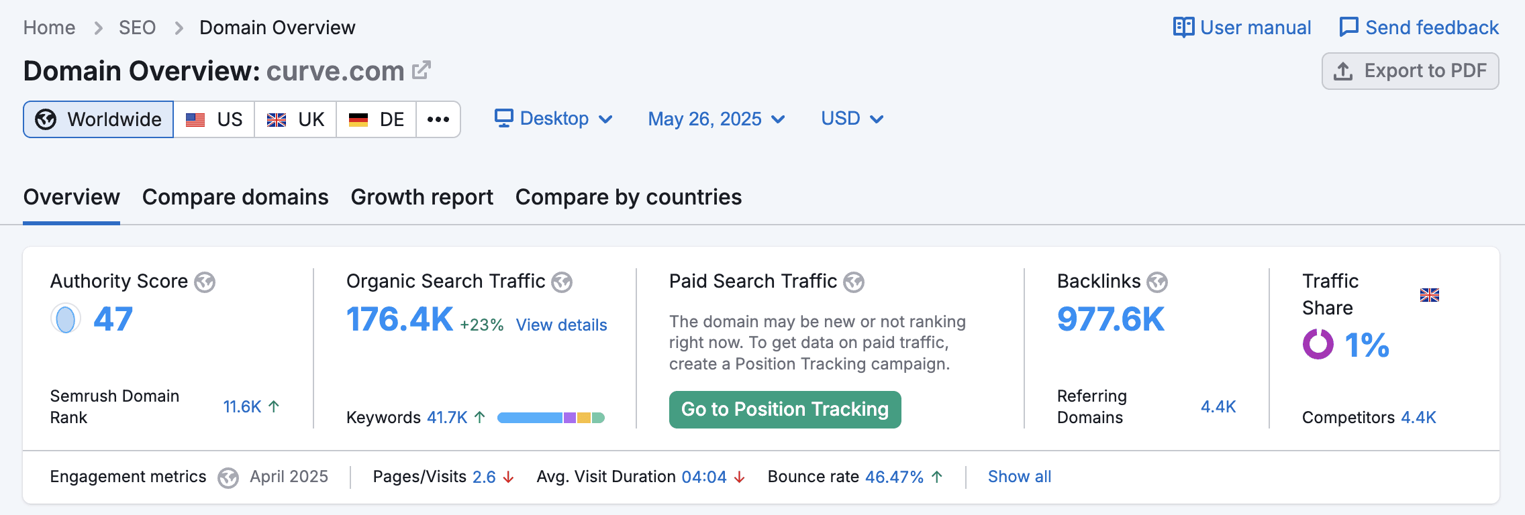Screen dimensions: 1525x515
Task: Open more countries three-dots menu
Action: click(438, 119)
